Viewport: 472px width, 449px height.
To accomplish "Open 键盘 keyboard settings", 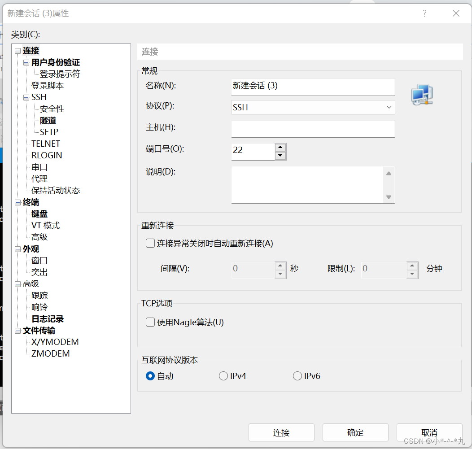I will pyautogui.click(x=39, y=214).
